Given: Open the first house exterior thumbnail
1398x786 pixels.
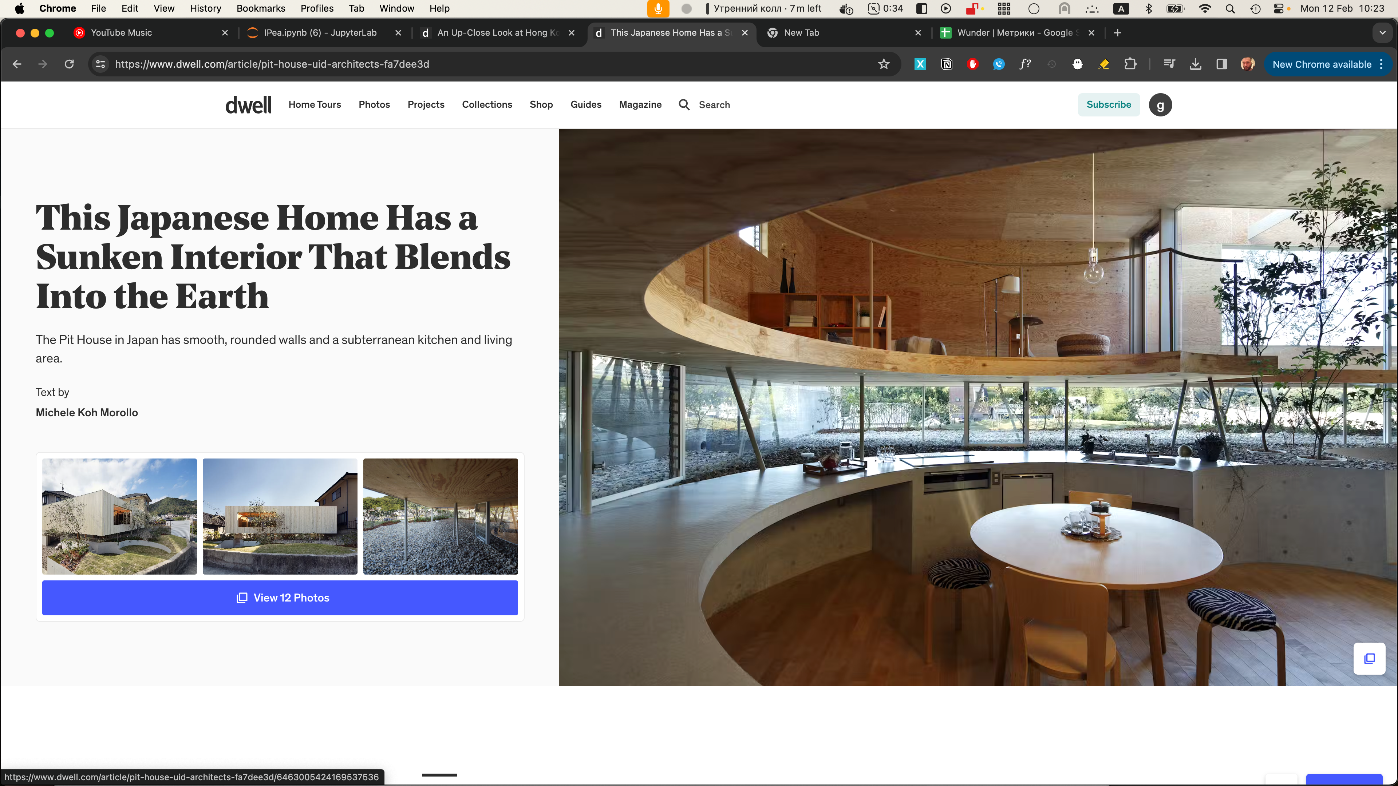Looking at the screenshot, I should (x=119, y=516).
